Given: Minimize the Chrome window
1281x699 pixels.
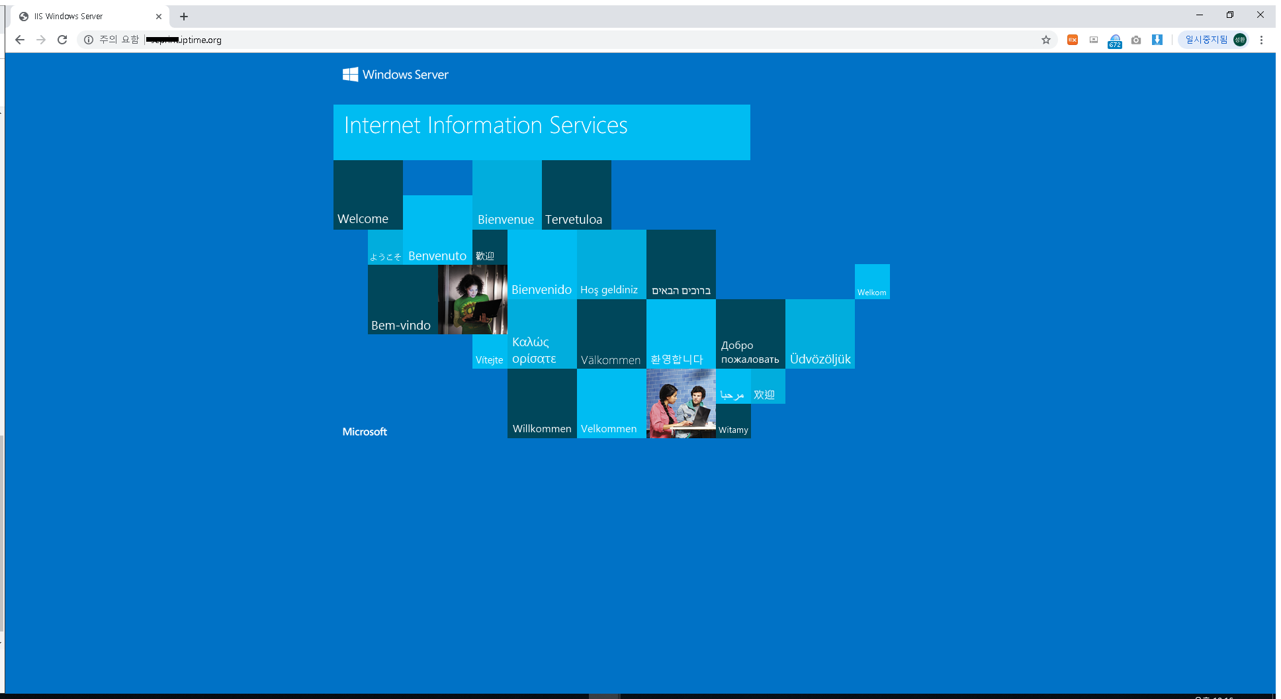Looking at the screenshot, I should click(1200, 15).
